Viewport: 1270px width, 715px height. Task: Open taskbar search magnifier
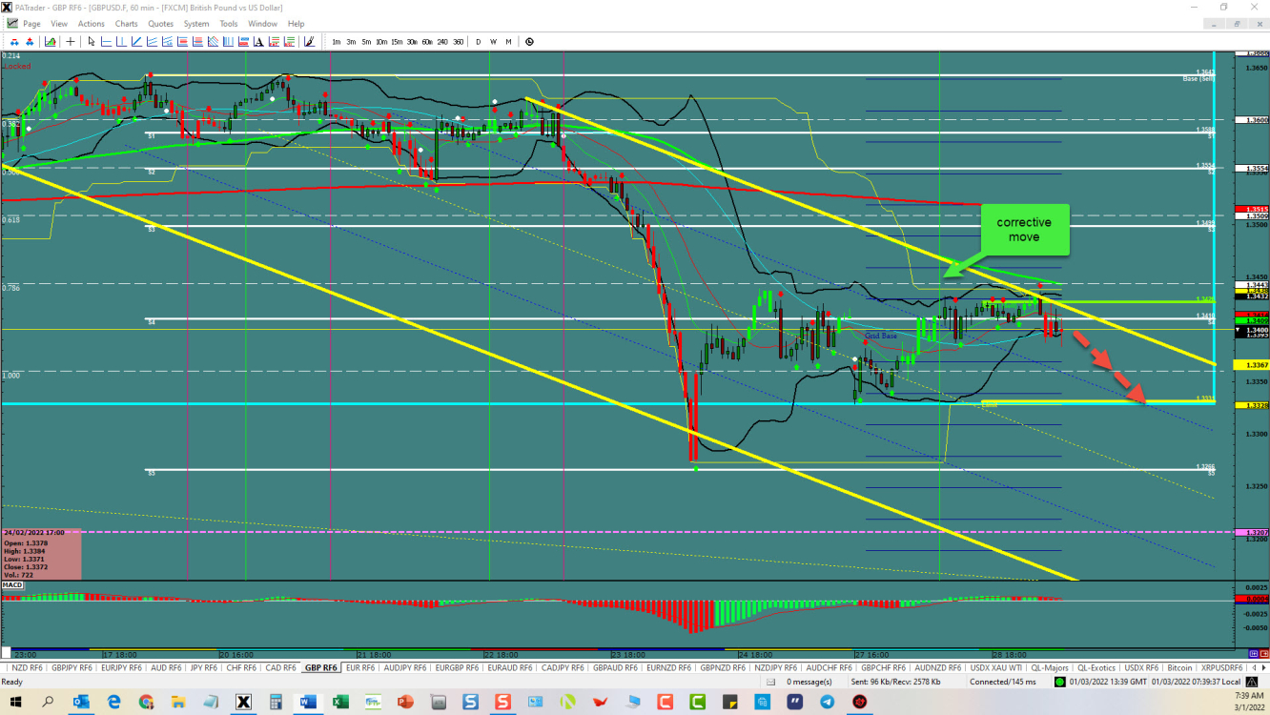48,702
